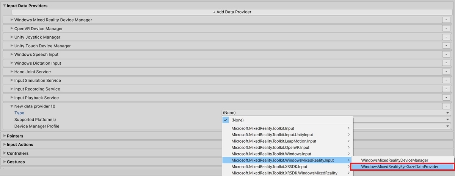Open Microsoft.MixedReality.Toolkit.WindowsMixedReality.Input submenu
This screenshot has width=455, height=176.
pos(287,160)
